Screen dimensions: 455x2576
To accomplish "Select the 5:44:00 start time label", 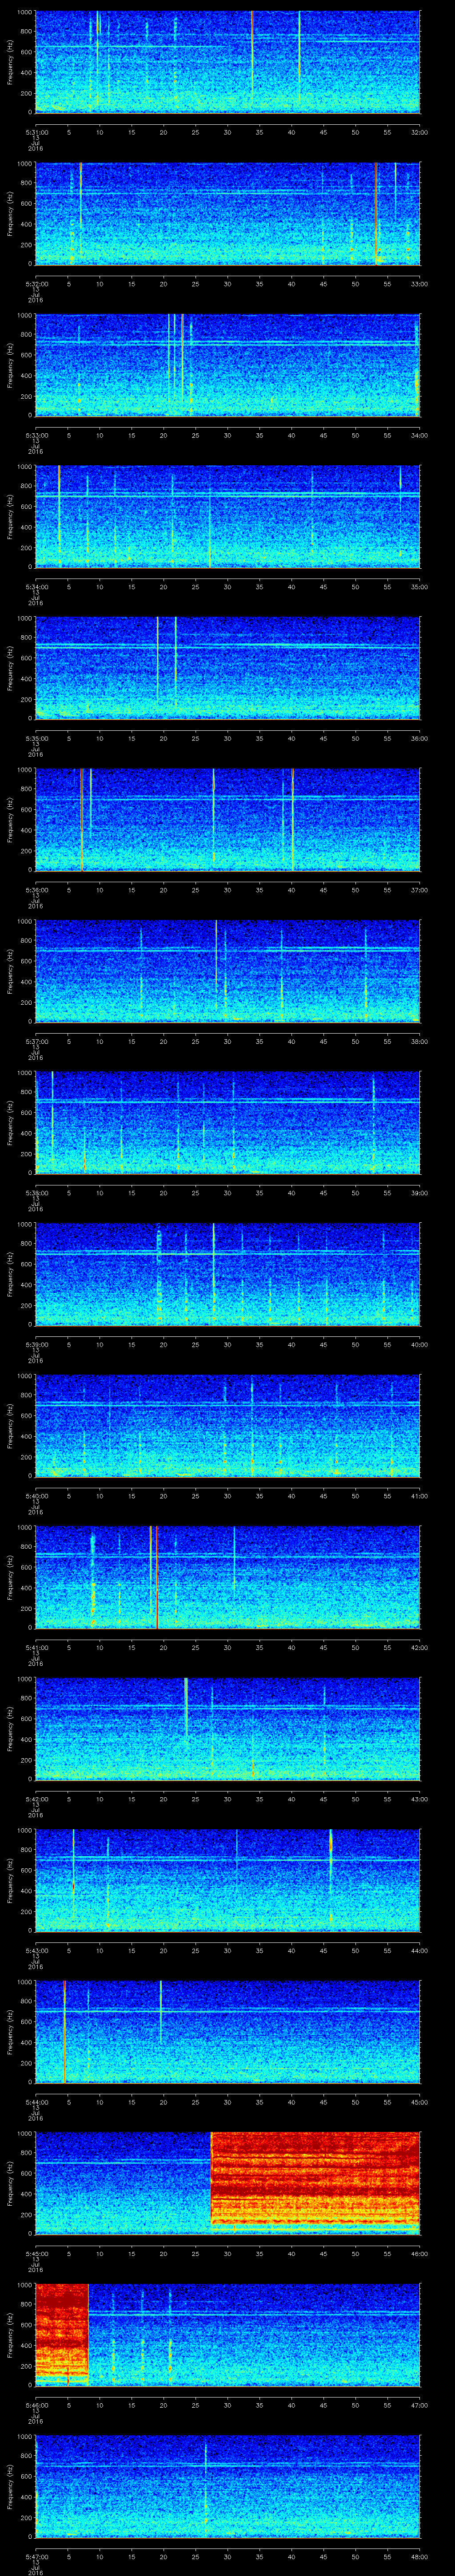I will click(x=36, y=2101).
